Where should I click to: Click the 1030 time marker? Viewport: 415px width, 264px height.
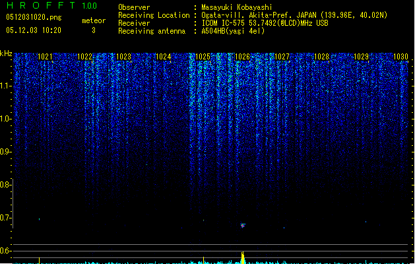pos(400,57)
